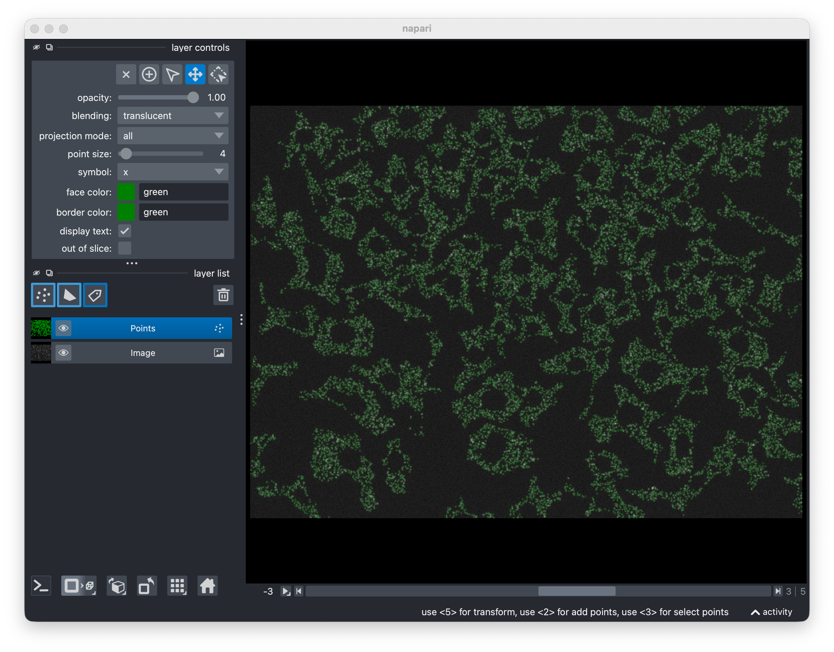Click the delete selected points button
Screen dimensions: 834x652
click(126, 75)
